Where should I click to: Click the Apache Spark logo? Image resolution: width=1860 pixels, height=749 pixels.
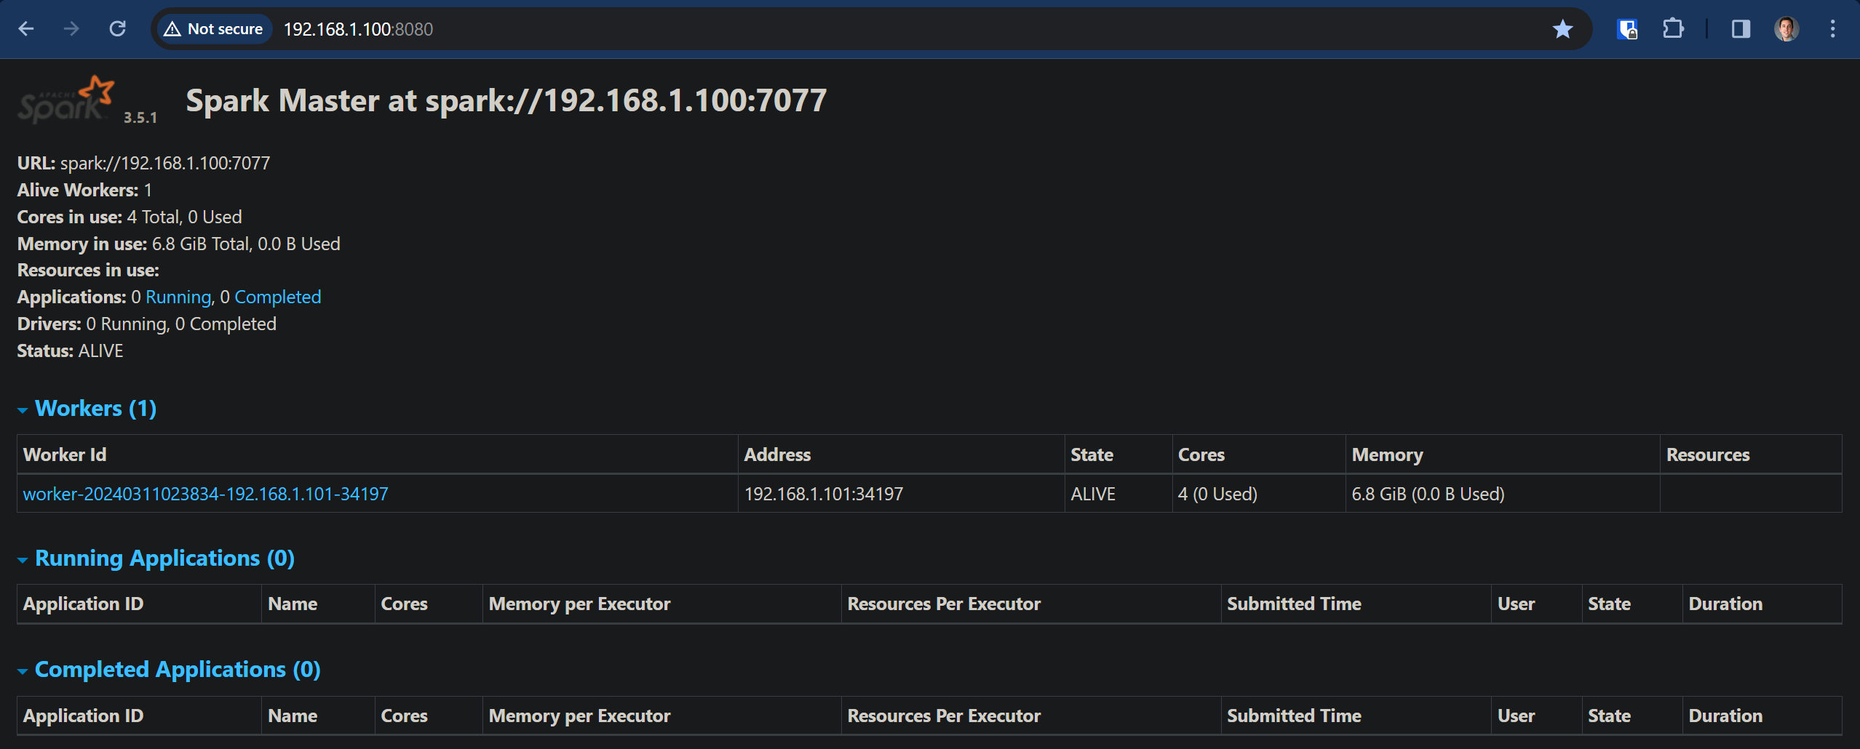tap(66, 100)
